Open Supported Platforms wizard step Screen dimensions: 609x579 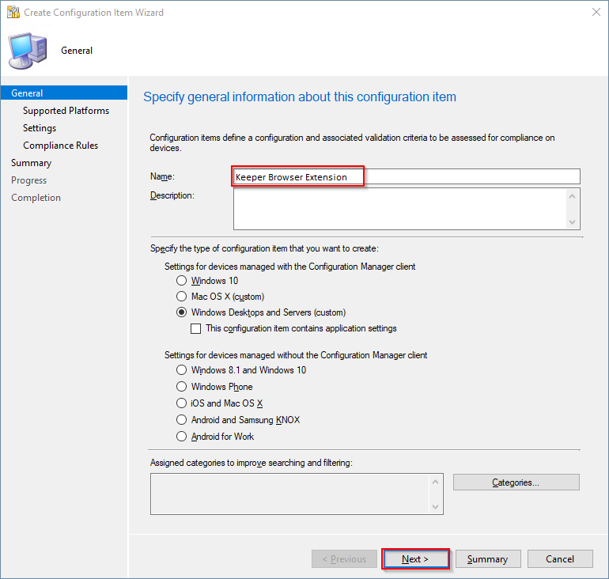66,111
